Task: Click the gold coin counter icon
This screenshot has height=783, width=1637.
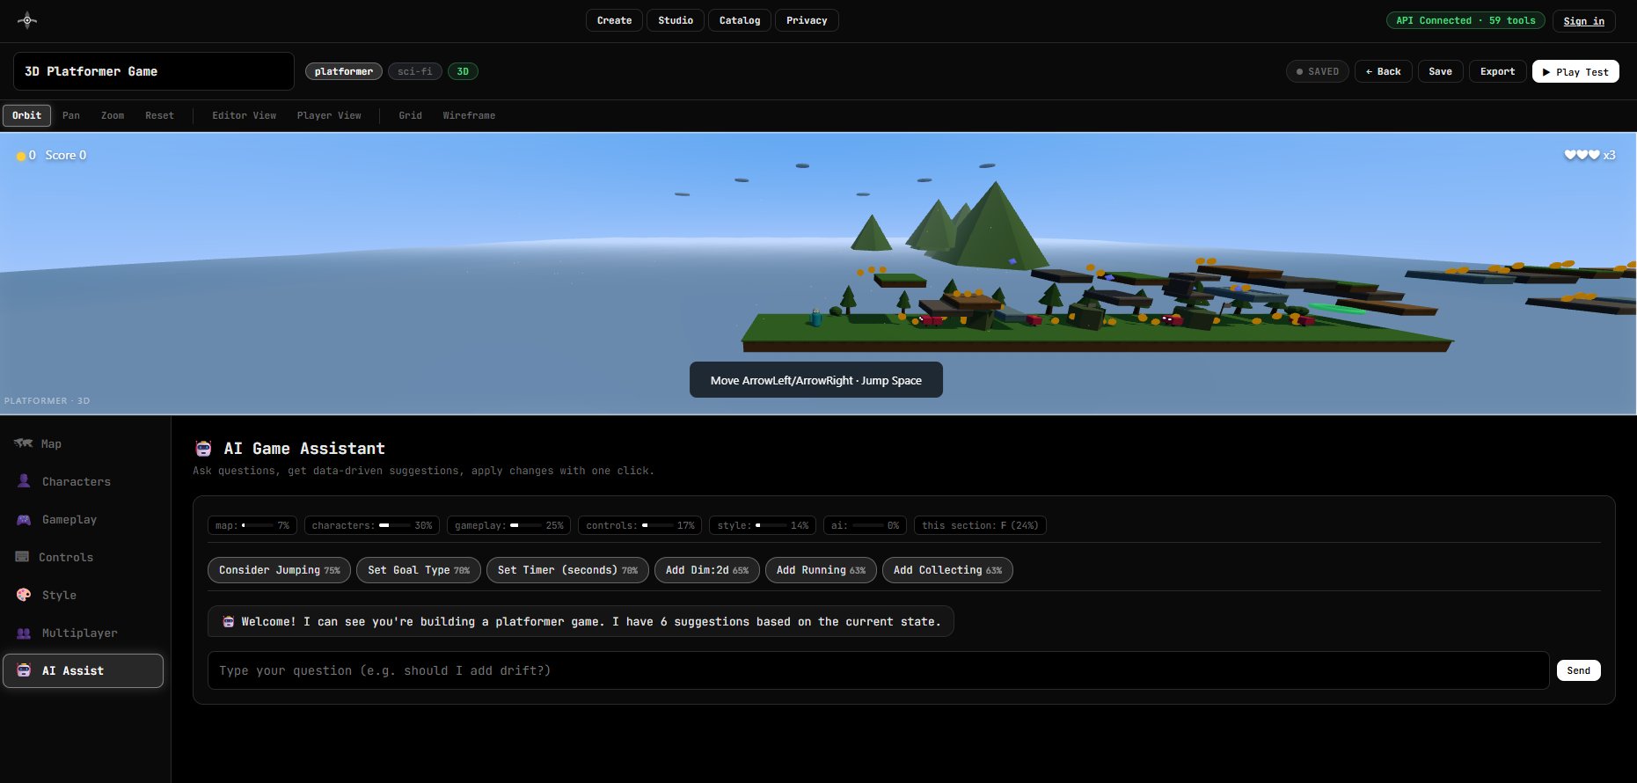Action: pos(21,156)
